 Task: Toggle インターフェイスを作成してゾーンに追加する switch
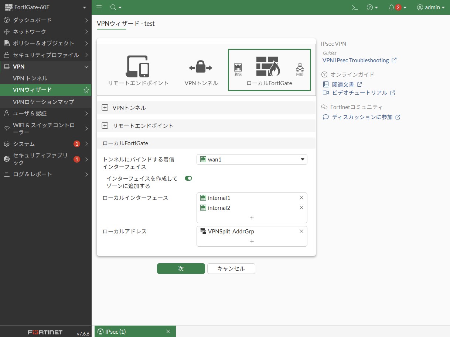click(x=188, y=178)
